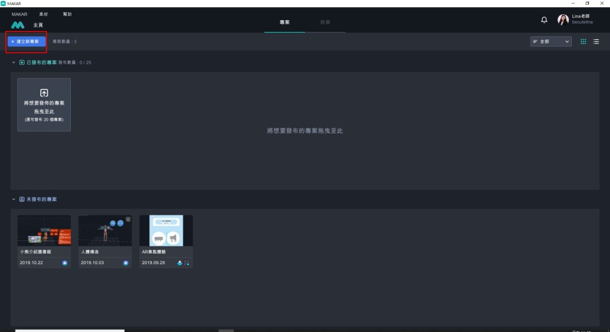Open the AR集點體驗 project thumbnail

tap(166, 230)
